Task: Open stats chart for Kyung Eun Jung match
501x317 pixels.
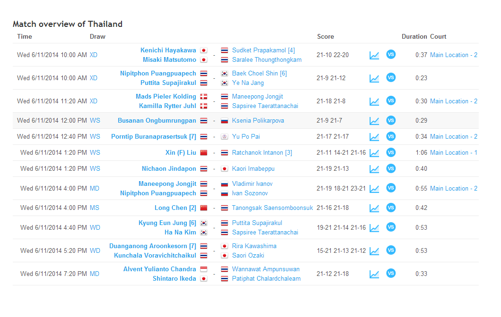Action: [374, 228]
